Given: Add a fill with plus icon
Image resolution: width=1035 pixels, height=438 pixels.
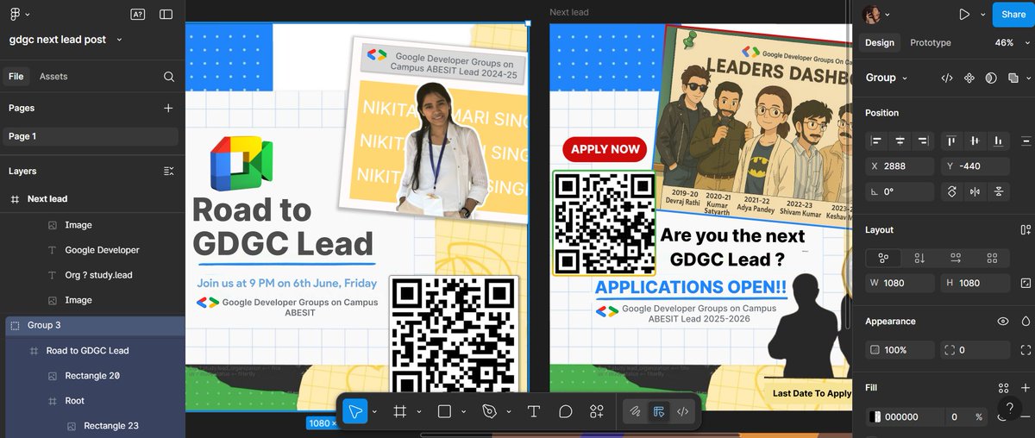Looking at the screenshot, I should point(1026,388).
